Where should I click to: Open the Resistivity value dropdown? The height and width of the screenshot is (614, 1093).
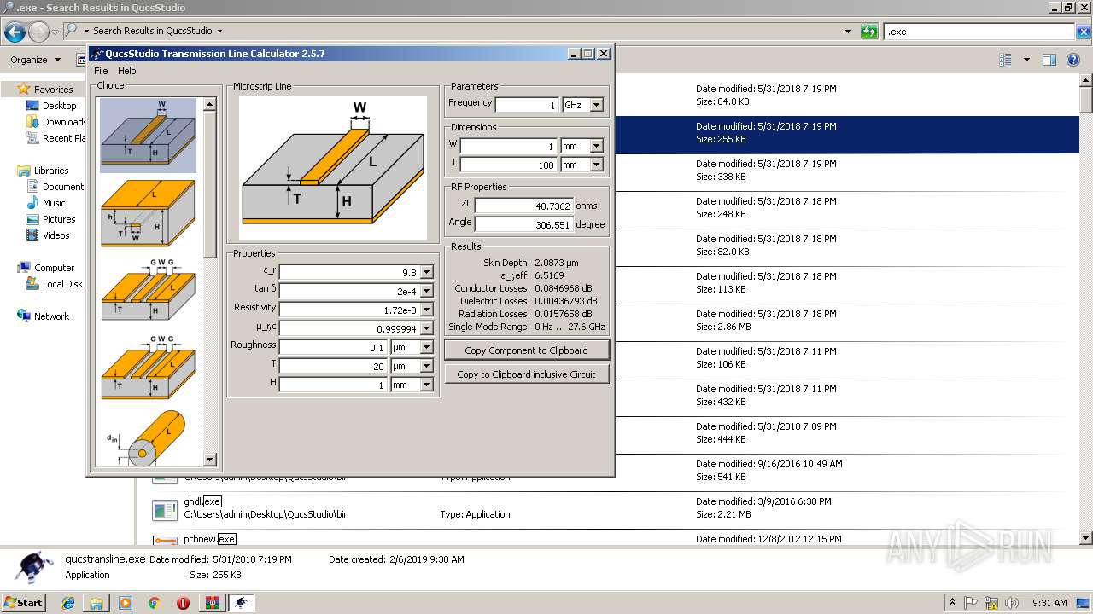click(x=427, y=310)
